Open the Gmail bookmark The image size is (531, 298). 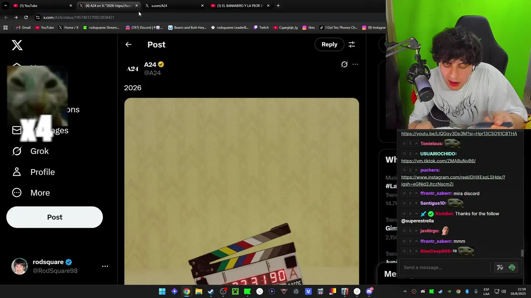coord(23,28)
